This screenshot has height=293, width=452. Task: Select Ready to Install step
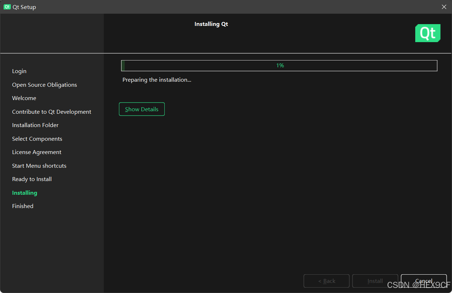tap(32, 179)
